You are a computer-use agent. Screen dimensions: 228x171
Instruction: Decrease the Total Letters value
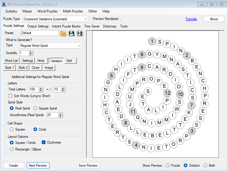(x=41, y=91)
